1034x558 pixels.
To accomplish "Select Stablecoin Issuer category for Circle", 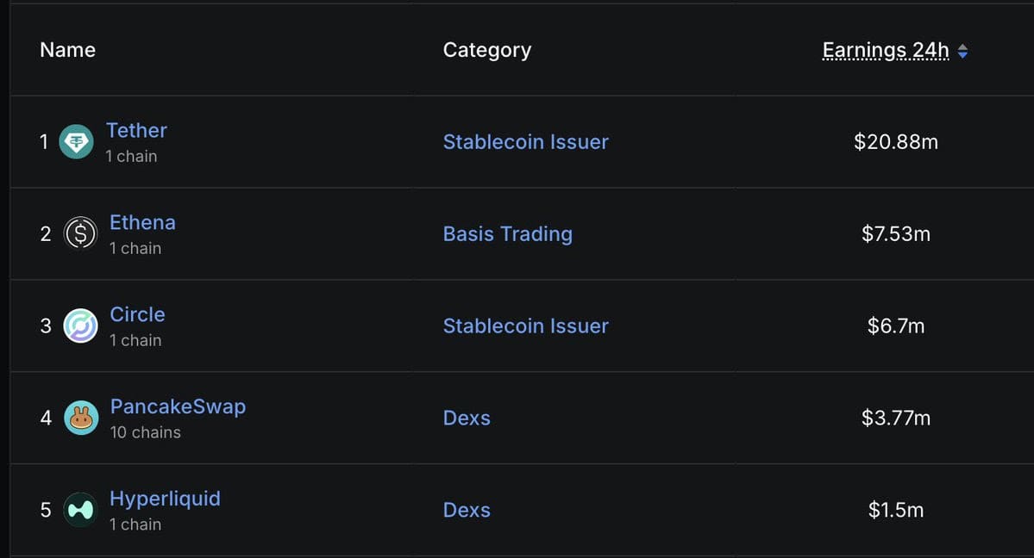I will pyautogui.click(x=525, y=325).
